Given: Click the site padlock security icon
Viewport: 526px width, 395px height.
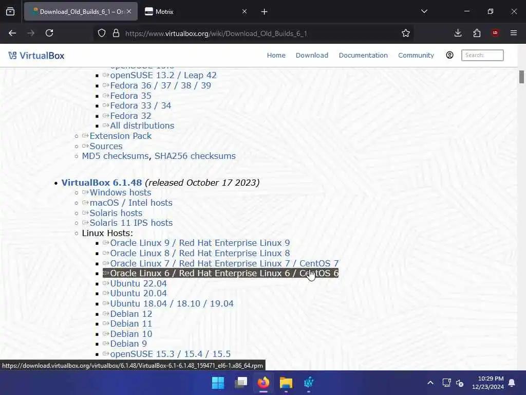Looking at the screenshot, I should click(x=116, y=33).
